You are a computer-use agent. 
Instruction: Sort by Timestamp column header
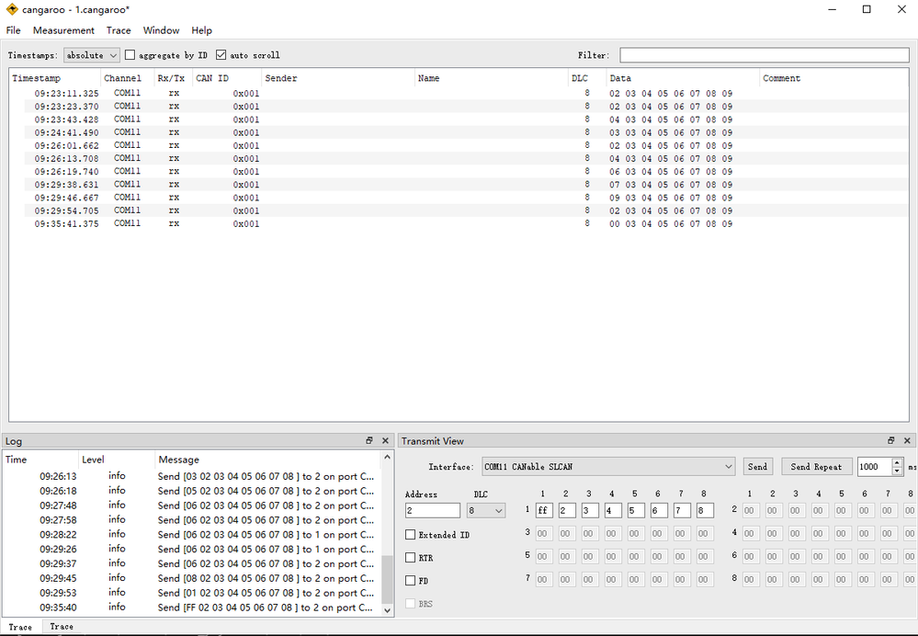coord(55,78)
